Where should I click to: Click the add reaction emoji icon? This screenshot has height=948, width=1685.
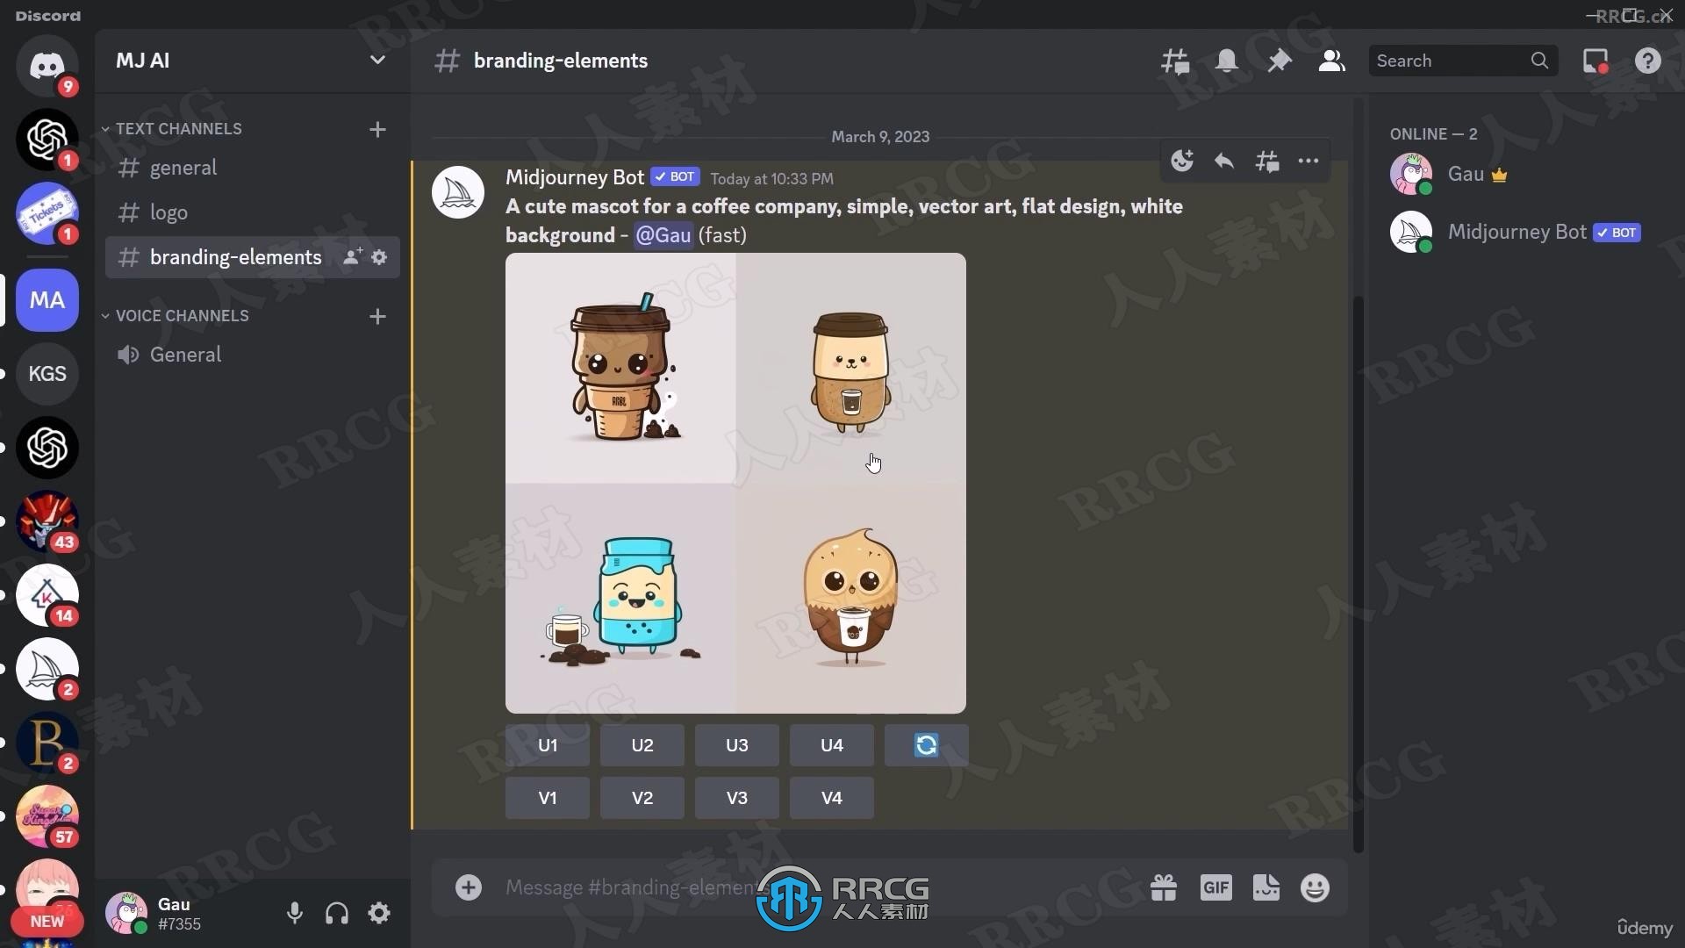1180,160
